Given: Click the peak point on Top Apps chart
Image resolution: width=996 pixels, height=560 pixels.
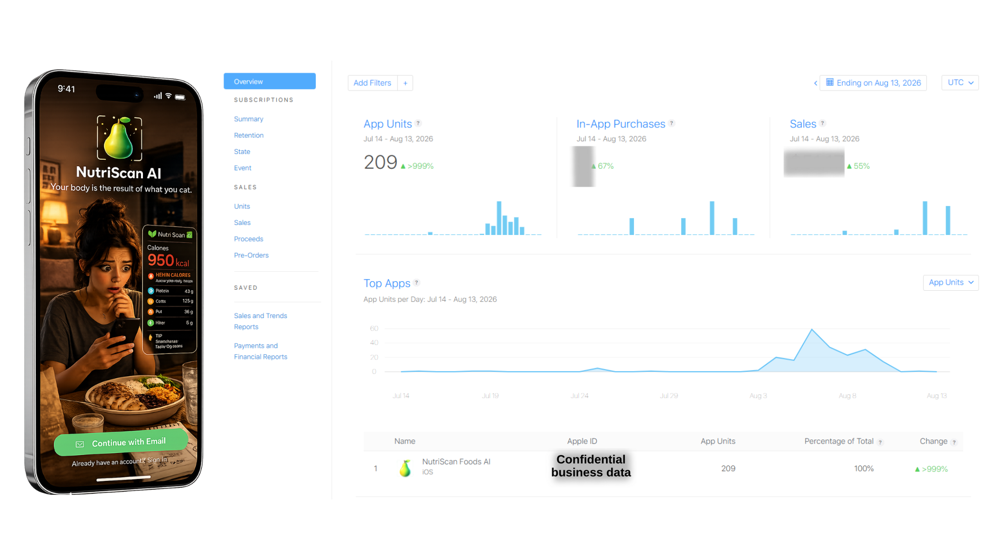Looking at the screenshot, I should (812, 330).
